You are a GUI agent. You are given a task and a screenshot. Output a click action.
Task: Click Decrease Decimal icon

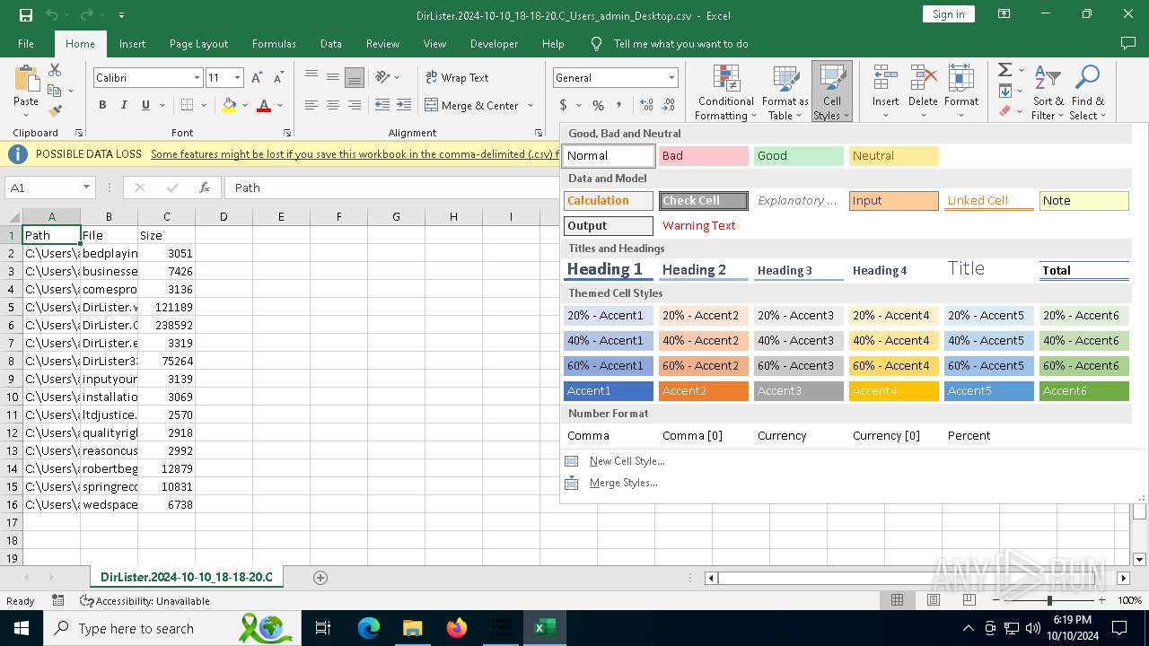click(x=670, y=105)
